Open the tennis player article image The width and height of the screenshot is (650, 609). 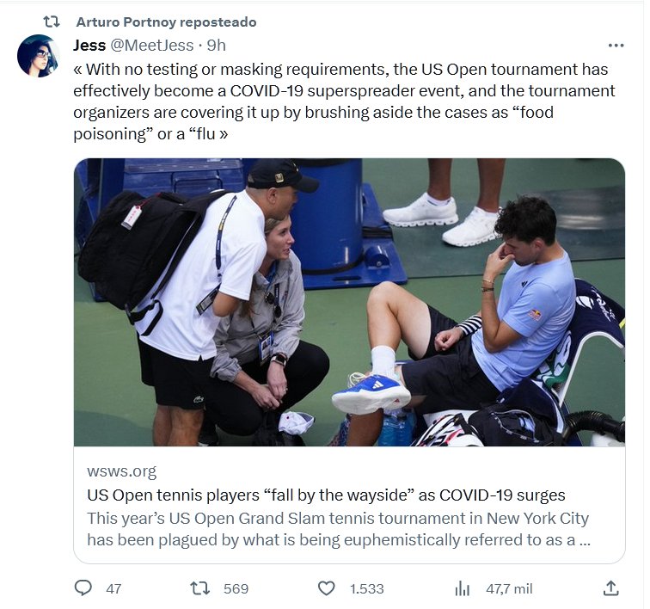(x=349, y=301)
